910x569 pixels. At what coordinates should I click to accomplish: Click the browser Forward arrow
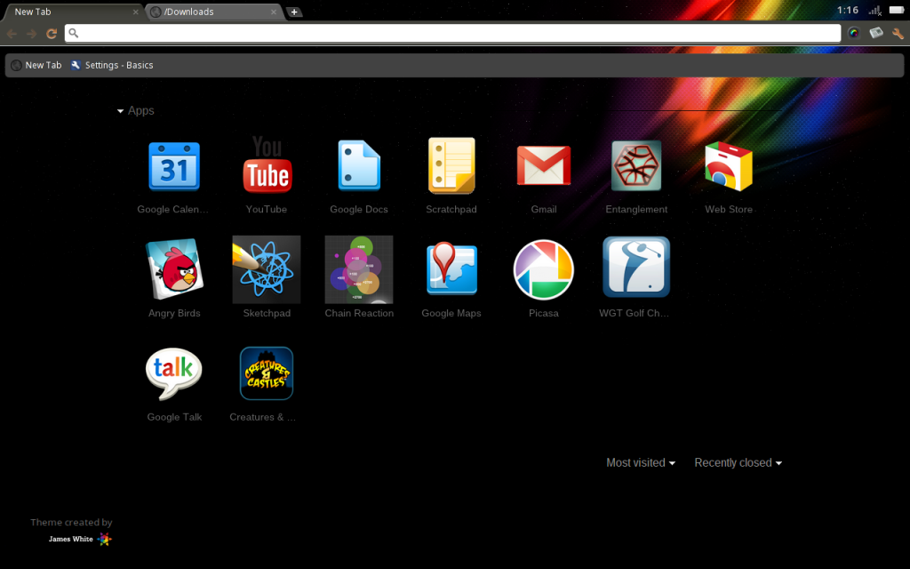pyautogui.click(x=31, y=34)
